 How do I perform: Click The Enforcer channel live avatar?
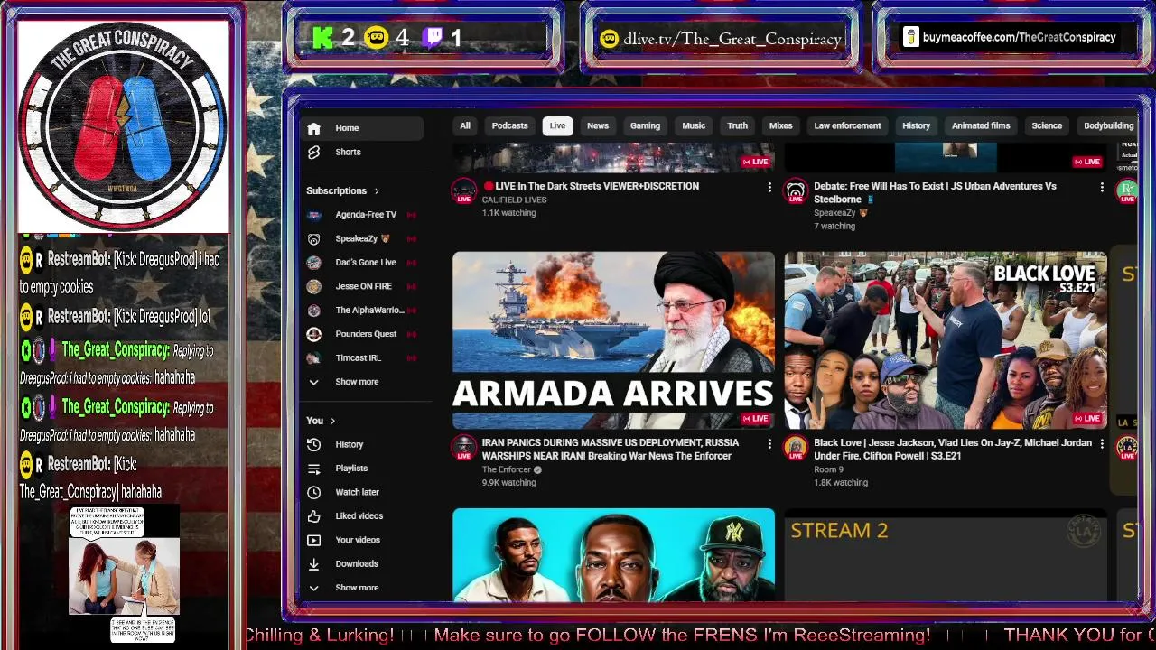point(464,449)
